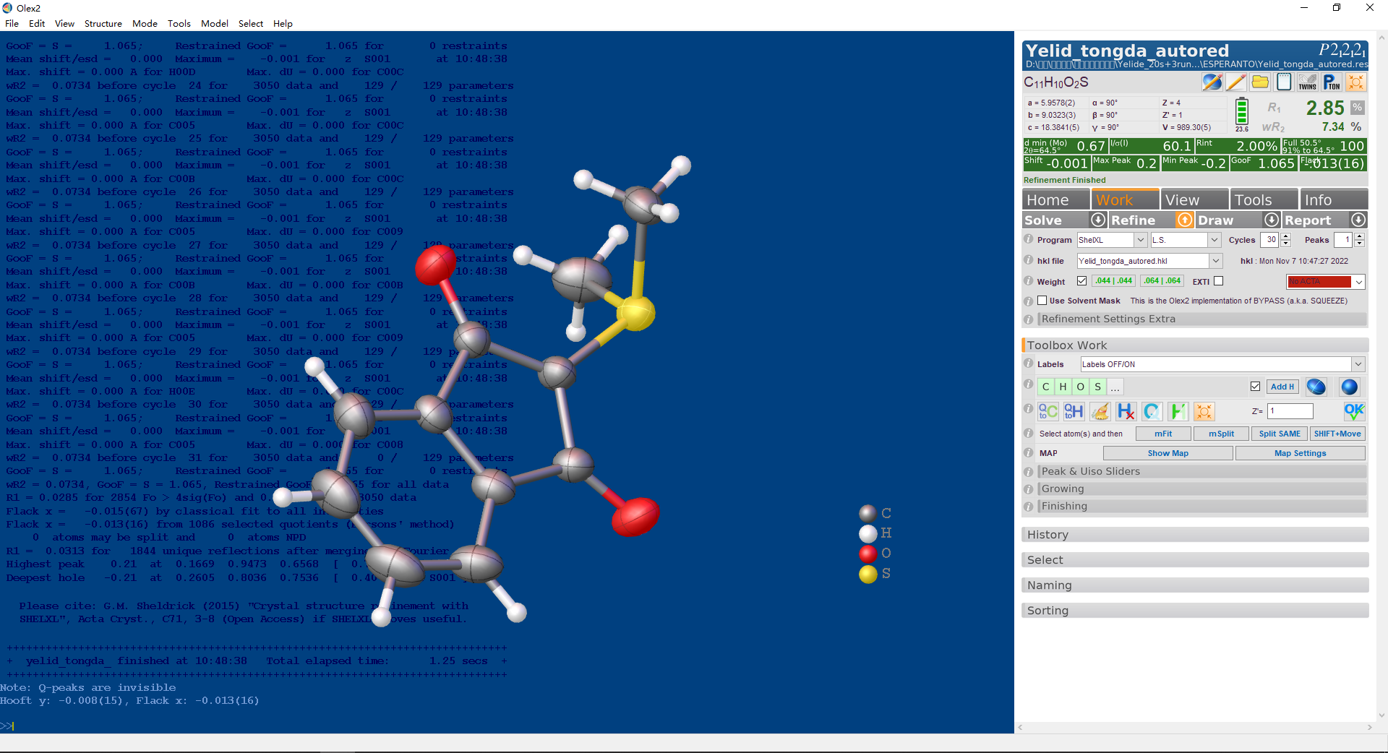
Task: Select element S in atom type bar
Action: click(x=1097, y=387)
